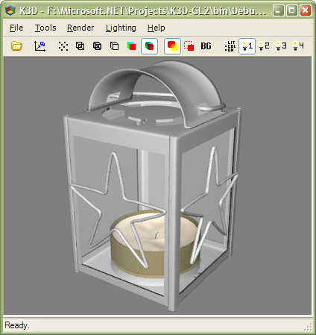Open the File menu
The width and height of the screenshot is (316, 335).
pyautogui.click(x=16, y=28)
